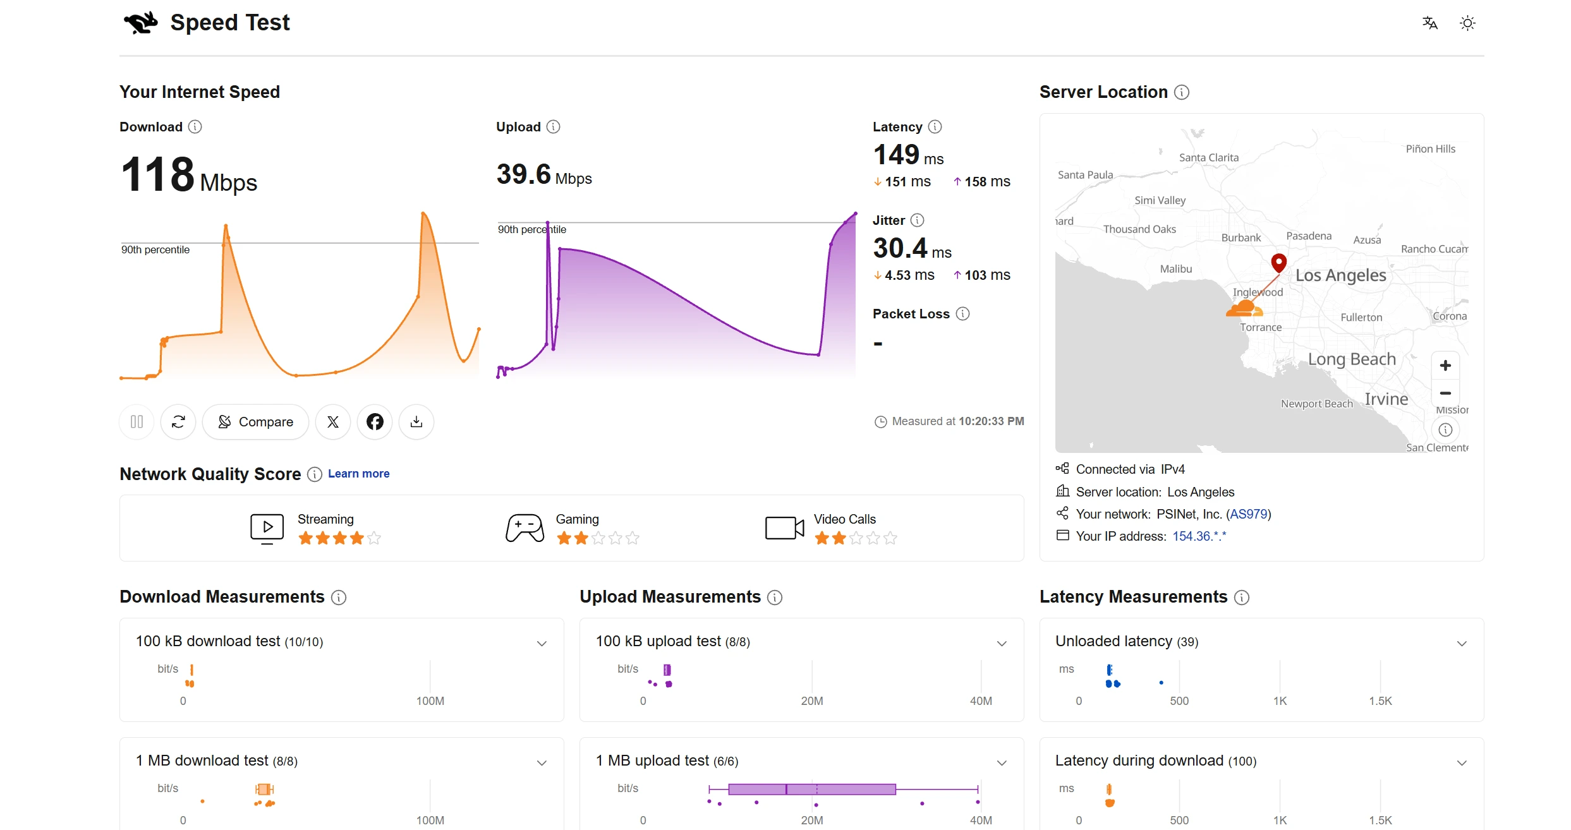The height and width of the screenshot is (830, 1571).
Task: Click the red server location pin
Action: coord(1278,263)
